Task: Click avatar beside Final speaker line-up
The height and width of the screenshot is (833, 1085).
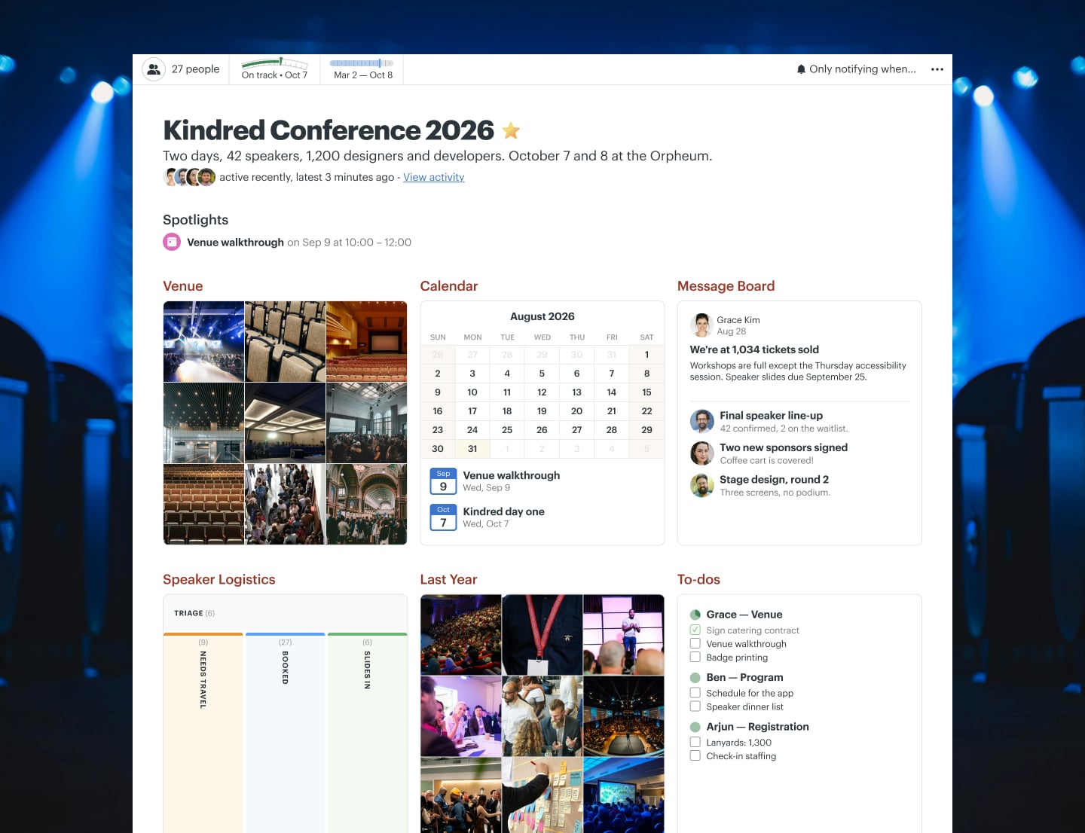Action: [702, 421]
